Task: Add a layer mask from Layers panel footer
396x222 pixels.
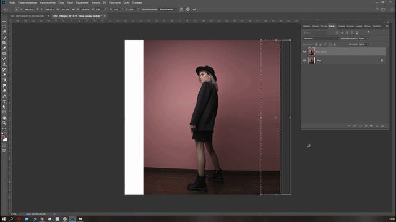Action: click(360, 126)
